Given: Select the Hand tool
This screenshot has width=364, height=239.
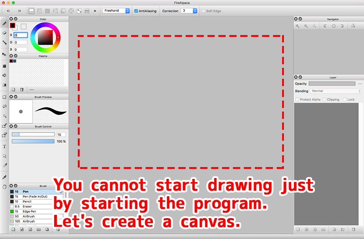Looking at the screenshot, I should tap(4, 187).
